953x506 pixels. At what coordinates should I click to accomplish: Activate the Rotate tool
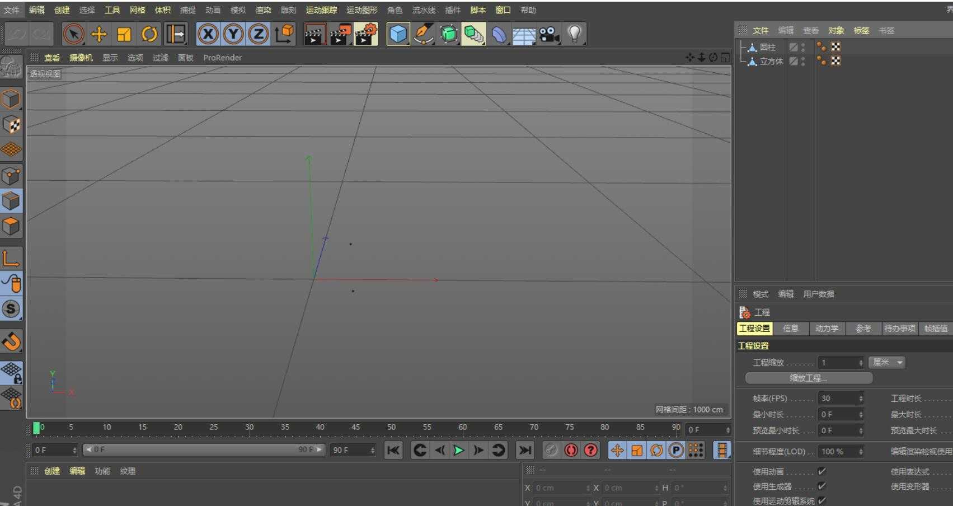tap(149, 35)
